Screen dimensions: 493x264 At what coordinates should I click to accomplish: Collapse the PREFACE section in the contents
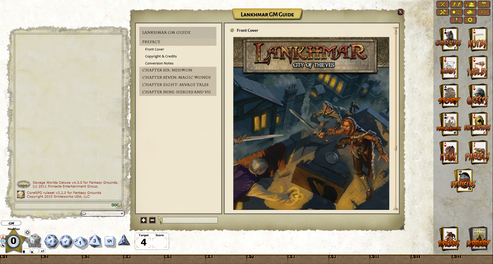pos(151,42)
